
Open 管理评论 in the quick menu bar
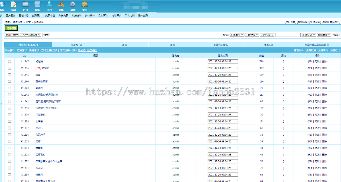pos(23,16)
